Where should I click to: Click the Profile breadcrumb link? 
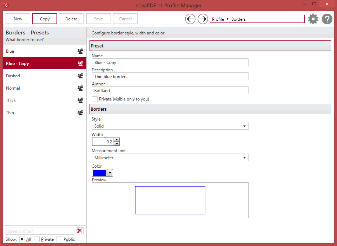(x=218, y=19)
